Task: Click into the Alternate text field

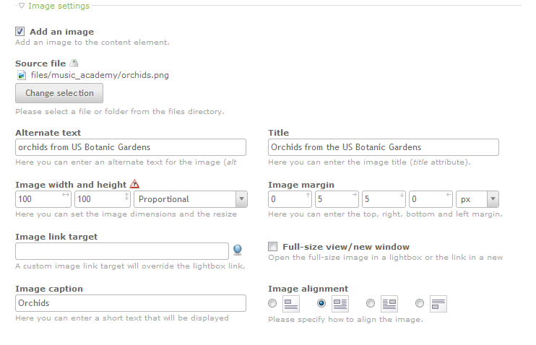Action: [131, 147]
